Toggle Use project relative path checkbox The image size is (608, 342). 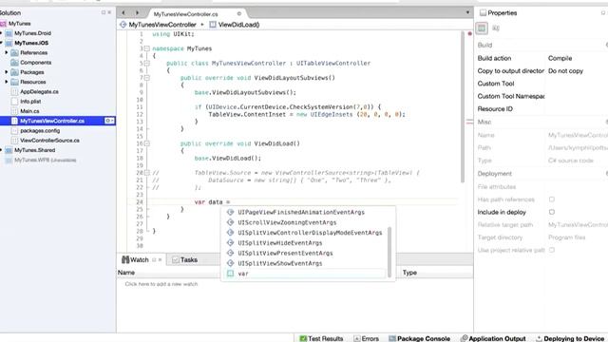coord(551,250)
